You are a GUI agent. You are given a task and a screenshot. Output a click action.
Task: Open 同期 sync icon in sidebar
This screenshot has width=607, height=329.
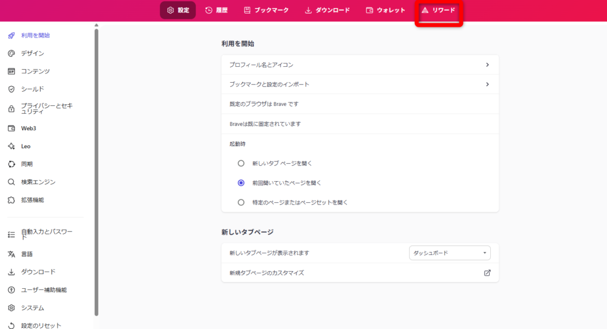[11, 164]
